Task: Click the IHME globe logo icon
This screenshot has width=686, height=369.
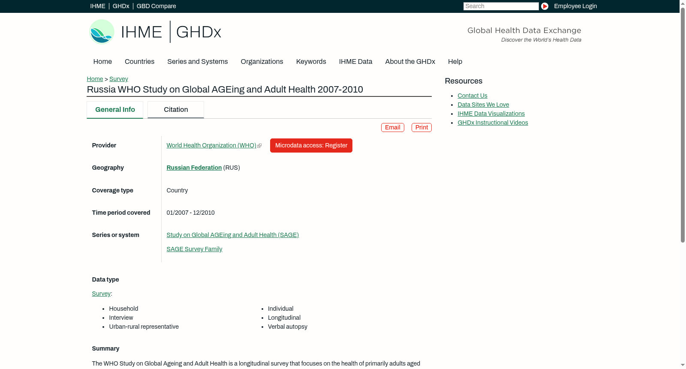Action: pos(102,32)
